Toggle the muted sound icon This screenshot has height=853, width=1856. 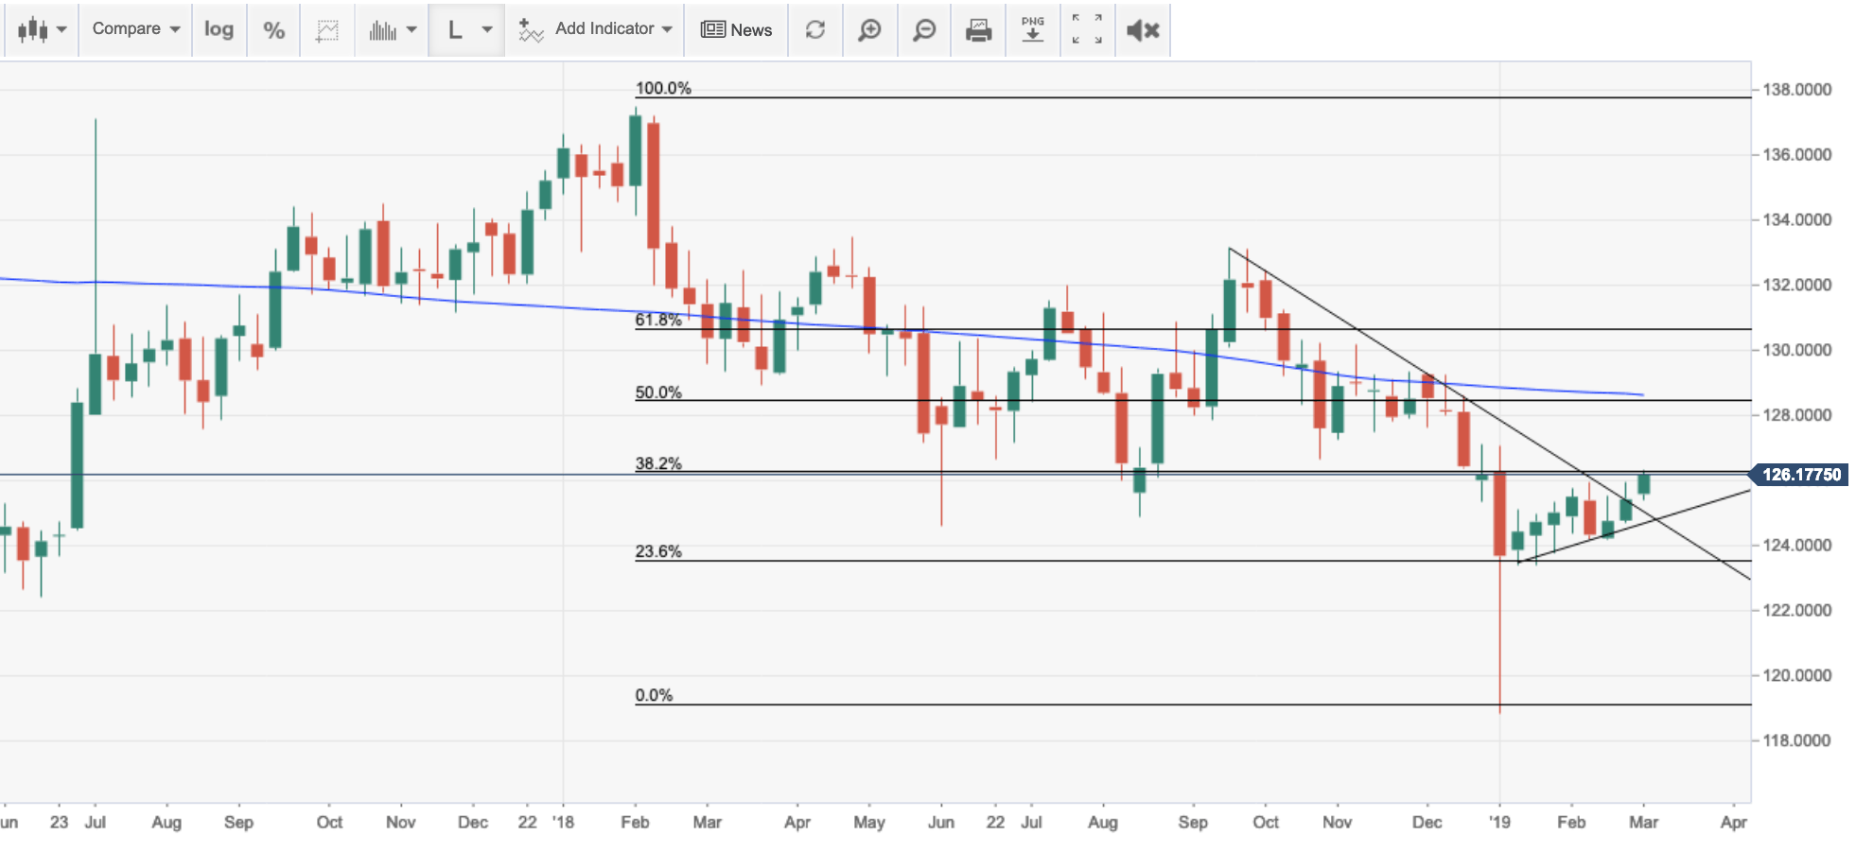1143,29
